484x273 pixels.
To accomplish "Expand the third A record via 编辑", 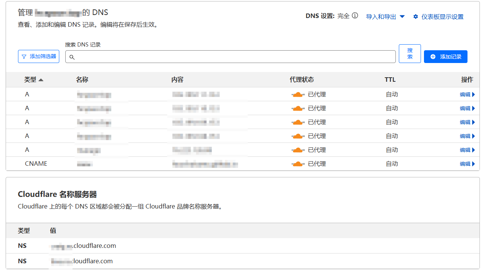I will pyautogui.click(x=467, y=122).
